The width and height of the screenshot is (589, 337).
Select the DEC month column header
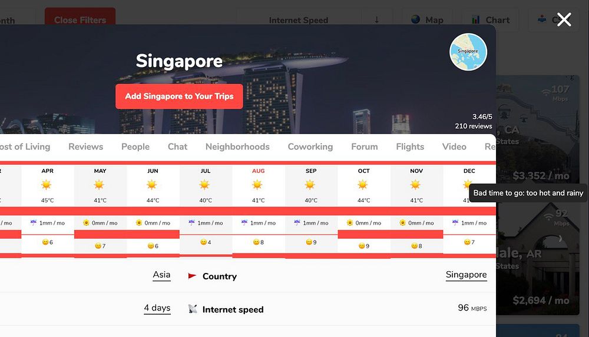[x=469, y=171]
